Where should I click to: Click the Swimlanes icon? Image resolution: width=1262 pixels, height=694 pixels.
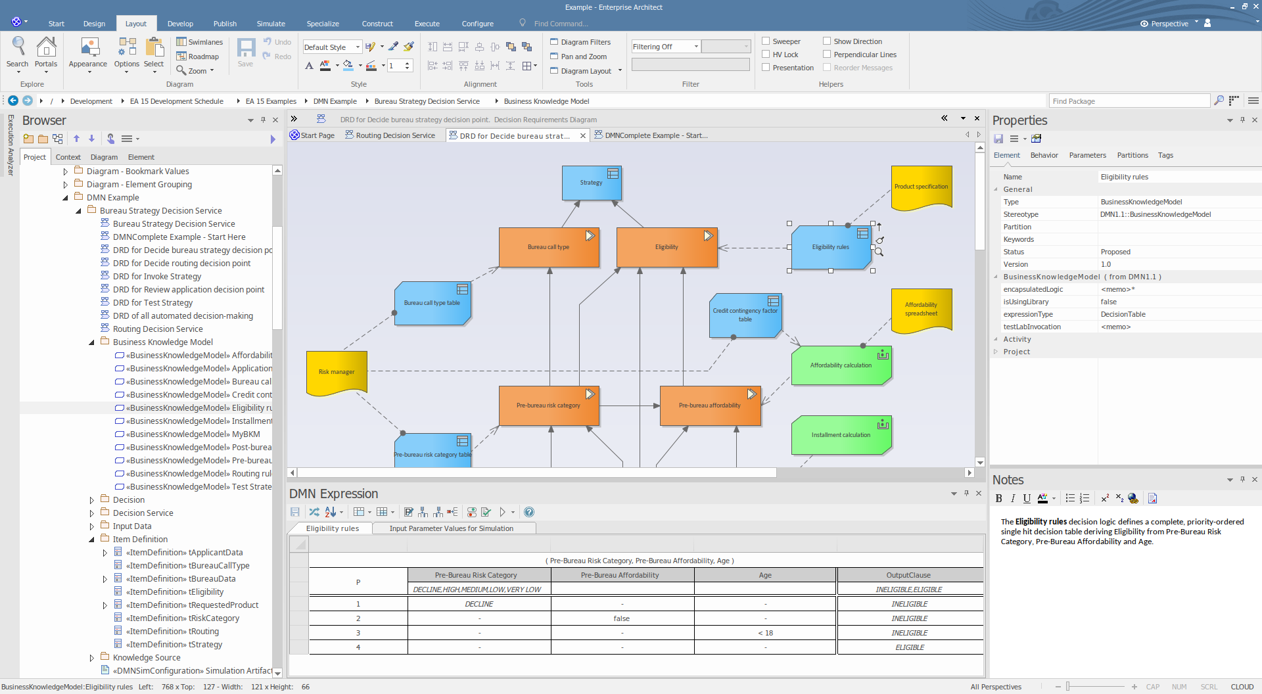pyautogui.click(x=200, y=42)
